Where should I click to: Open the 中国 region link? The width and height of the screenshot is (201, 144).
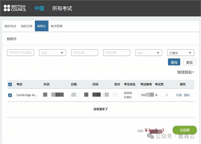39,8
